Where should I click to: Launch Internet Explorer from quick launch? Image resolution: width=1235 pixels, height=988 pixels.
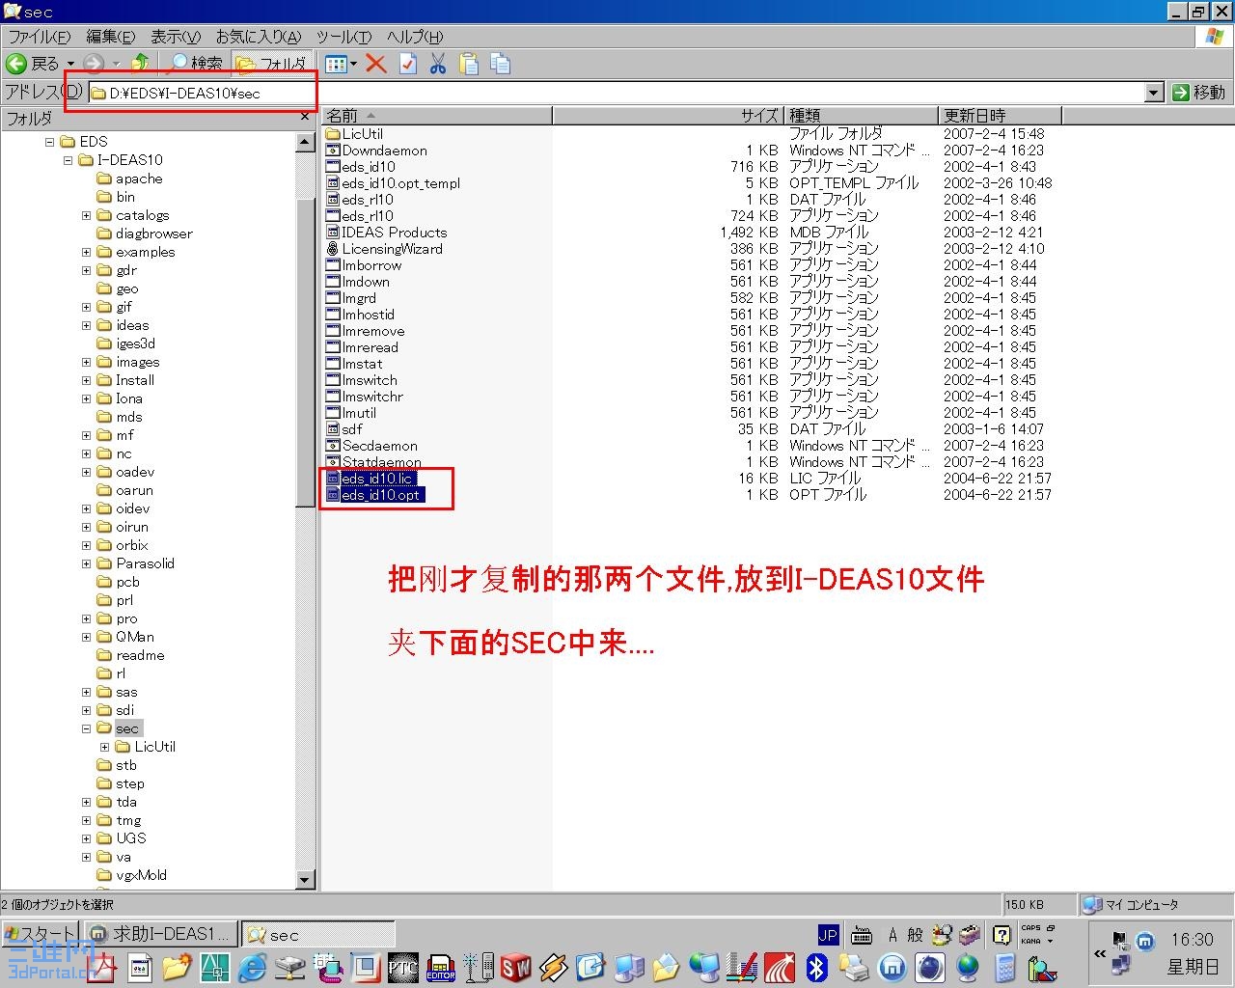click(x=252, y=968)
